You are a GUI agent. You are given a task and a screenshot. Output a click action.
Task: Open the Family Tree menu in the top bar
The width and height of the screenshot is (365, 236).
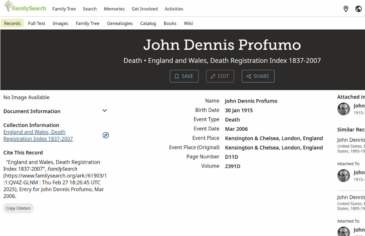point(64,9)
